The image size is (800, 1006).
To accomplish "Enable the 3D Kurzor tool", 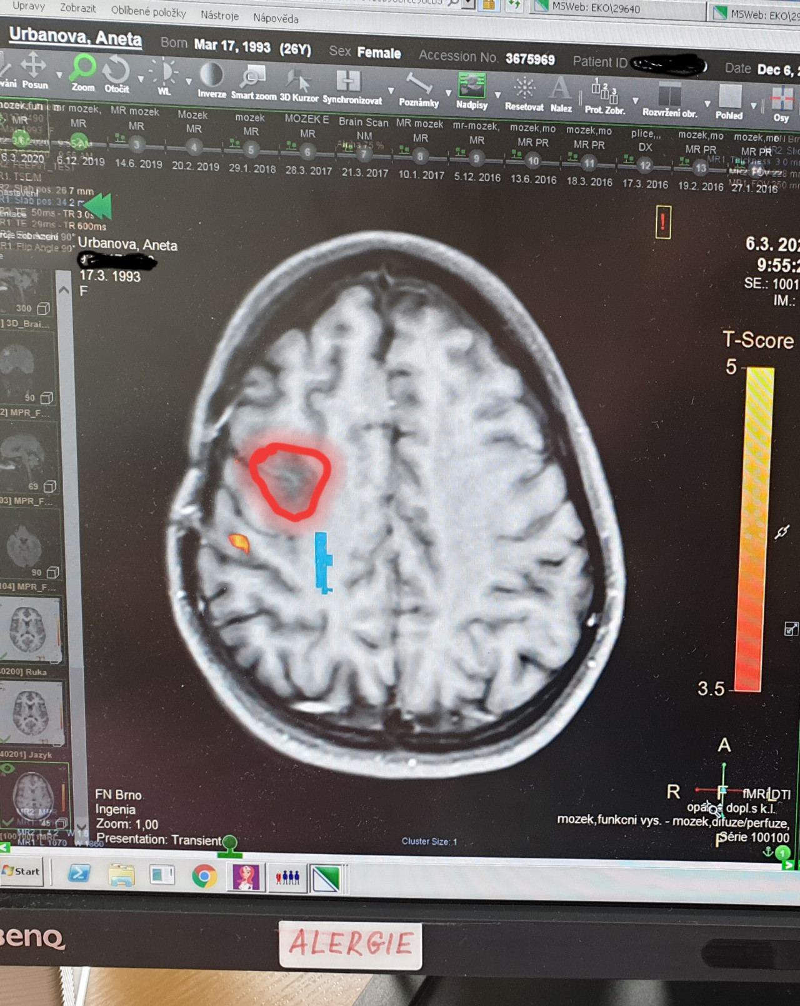I will click(299, 84).
